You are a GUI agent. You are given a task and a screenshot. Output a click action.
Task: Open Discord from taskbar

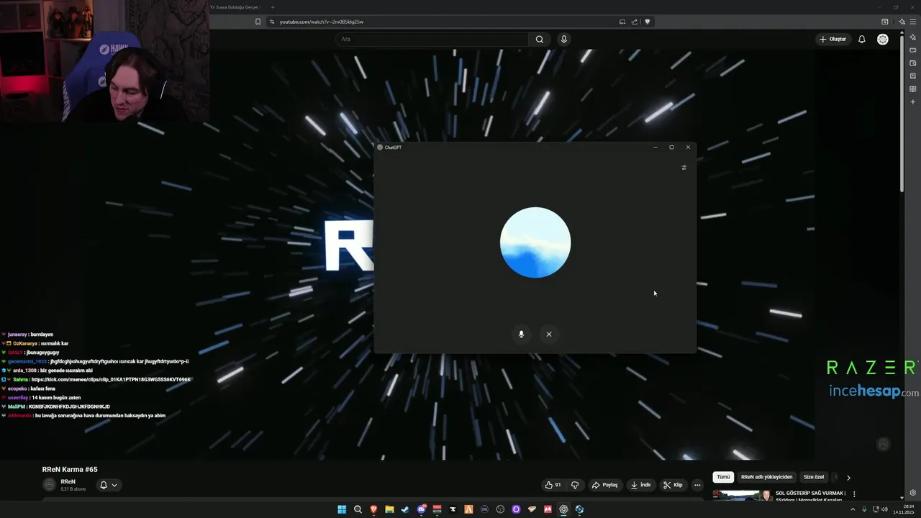click(x=421, y=509)
